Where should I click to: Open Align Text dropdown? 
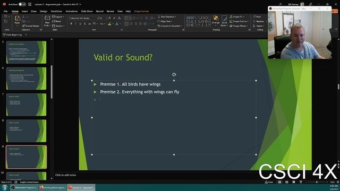pos(165,21)
